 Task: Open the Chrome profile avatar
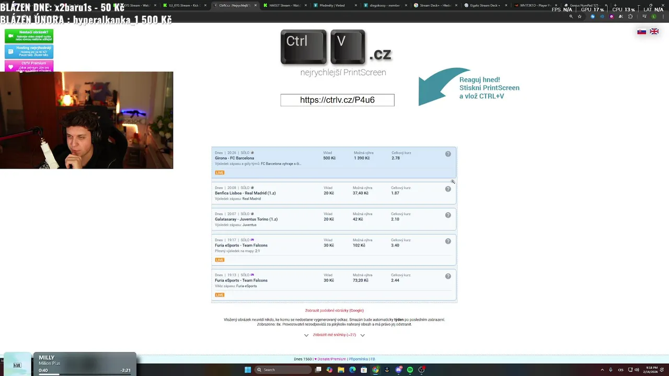[x=654, y=16]
